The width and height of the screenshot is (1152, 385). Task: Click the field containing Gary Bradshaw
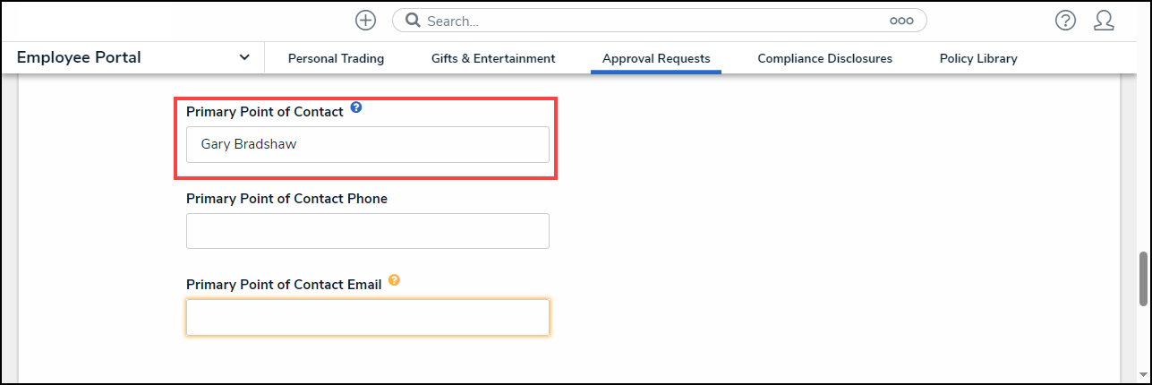click(x=367, y=144)
